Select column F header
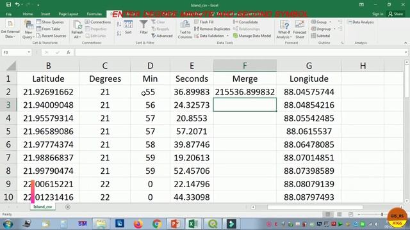This screenshot has height=230, width=410. tap(245, 66)
